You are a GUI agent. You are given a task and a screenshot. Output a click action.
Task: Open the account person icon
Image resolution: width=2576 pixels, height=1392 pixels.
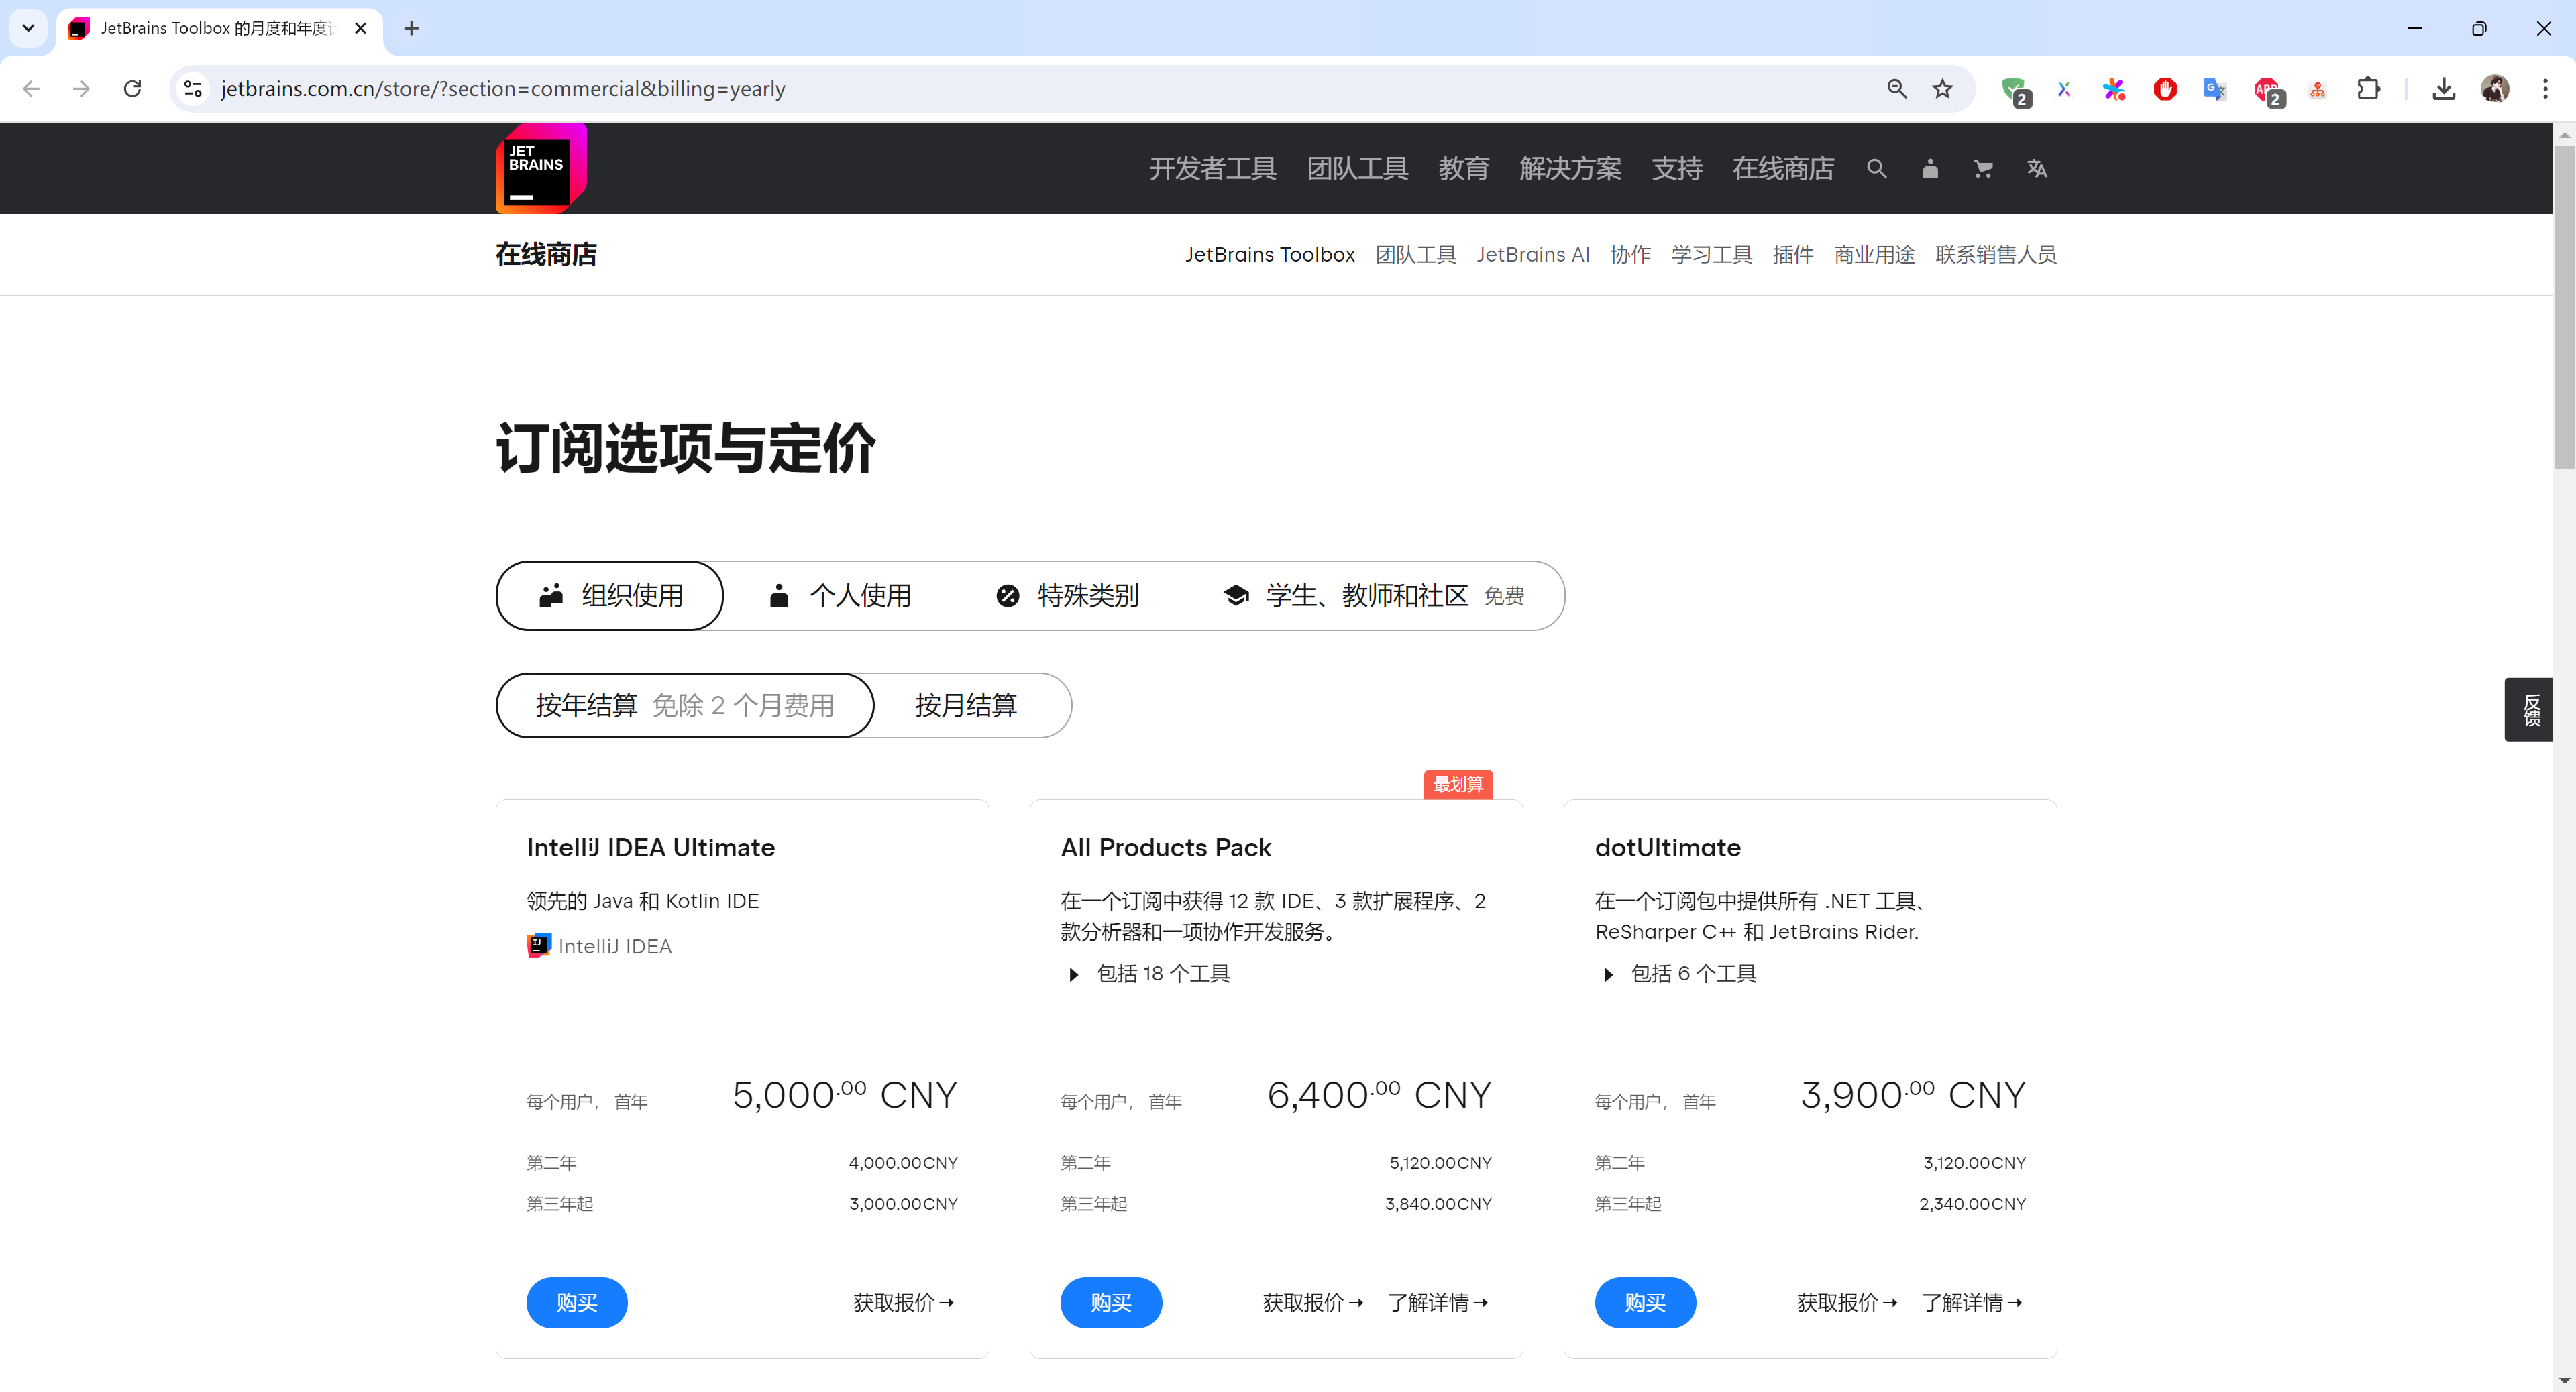[1930, 169]
